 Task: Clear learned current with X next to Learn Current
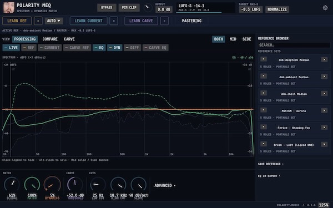[114, 21]
